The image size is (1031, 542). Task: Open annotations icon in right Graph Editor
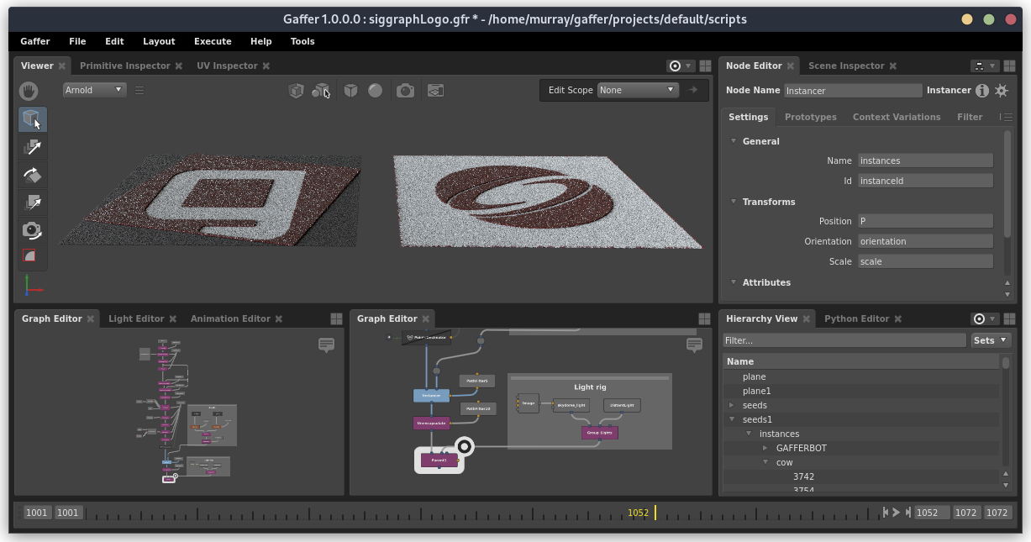pyautogui.click(x=694, y=345)
